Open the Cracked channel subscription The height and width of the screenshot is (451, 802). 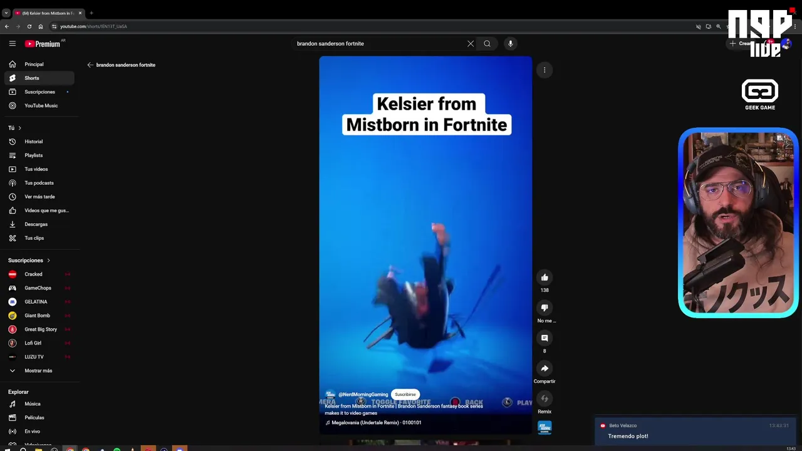coord(39,274)
